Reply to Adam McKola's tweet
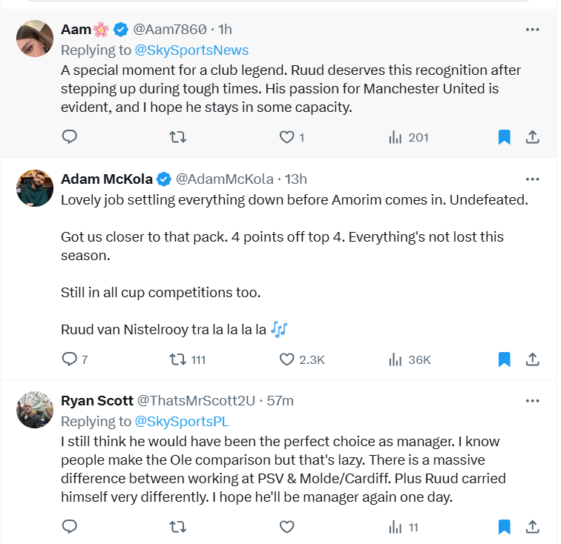Screen dimensions: 561x544 coord(70,359)
